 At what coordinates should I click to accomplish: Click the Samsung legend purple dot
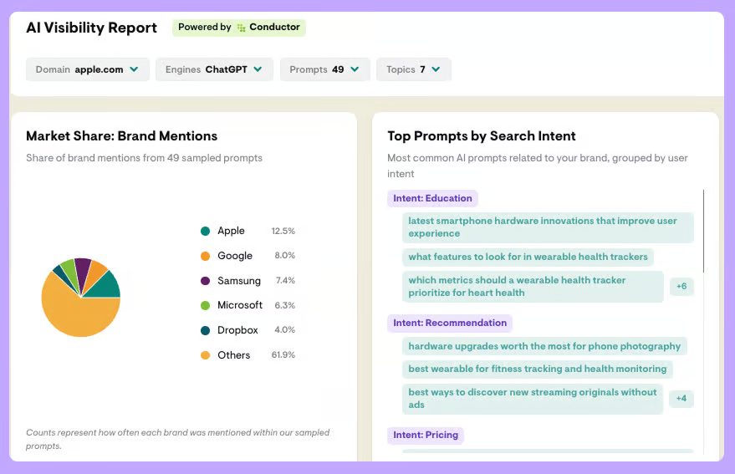click(x=205, y=281)
